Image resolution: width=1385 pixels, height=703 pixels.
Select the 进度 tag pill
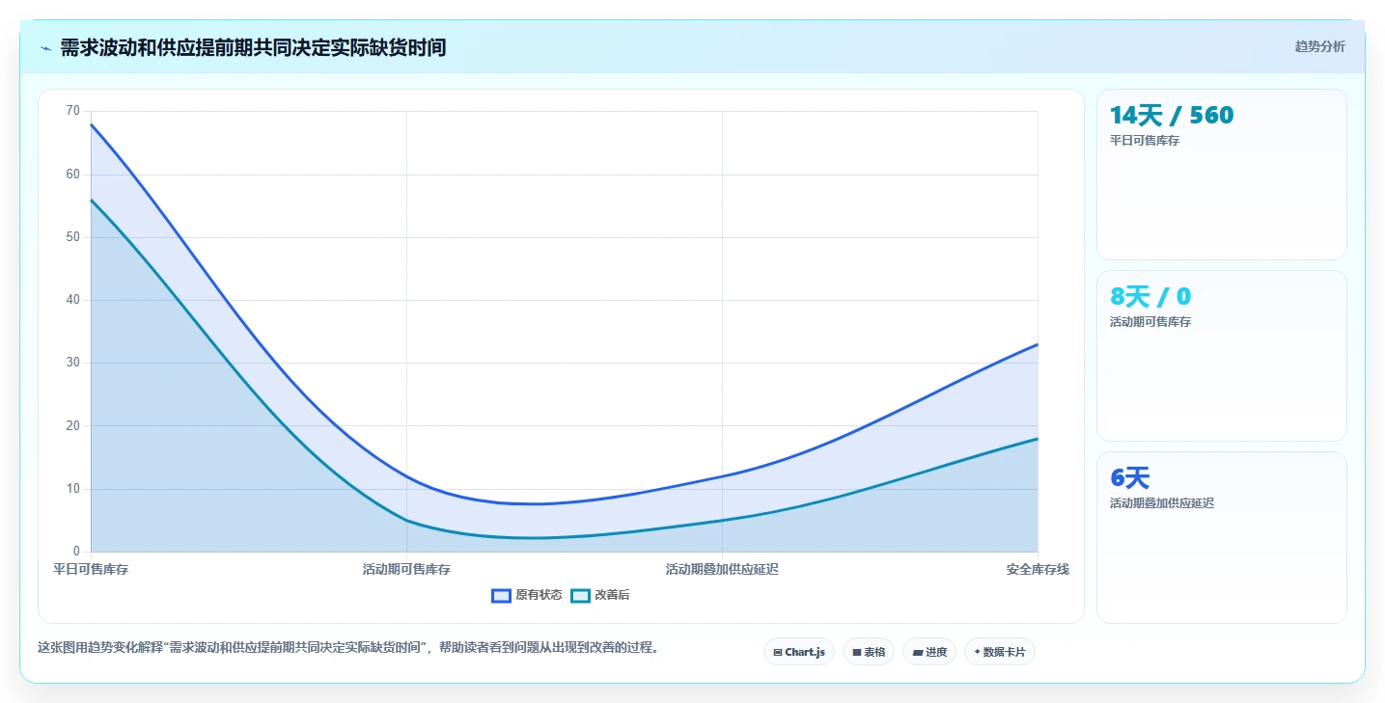(x=929, y=652)
